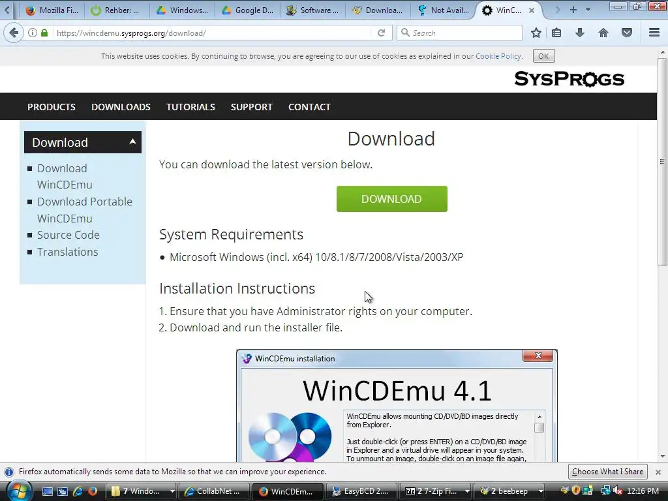
Task: Click the Pocket icon in the toolbar
Action: pyautogui.click(x=627, y=33)
